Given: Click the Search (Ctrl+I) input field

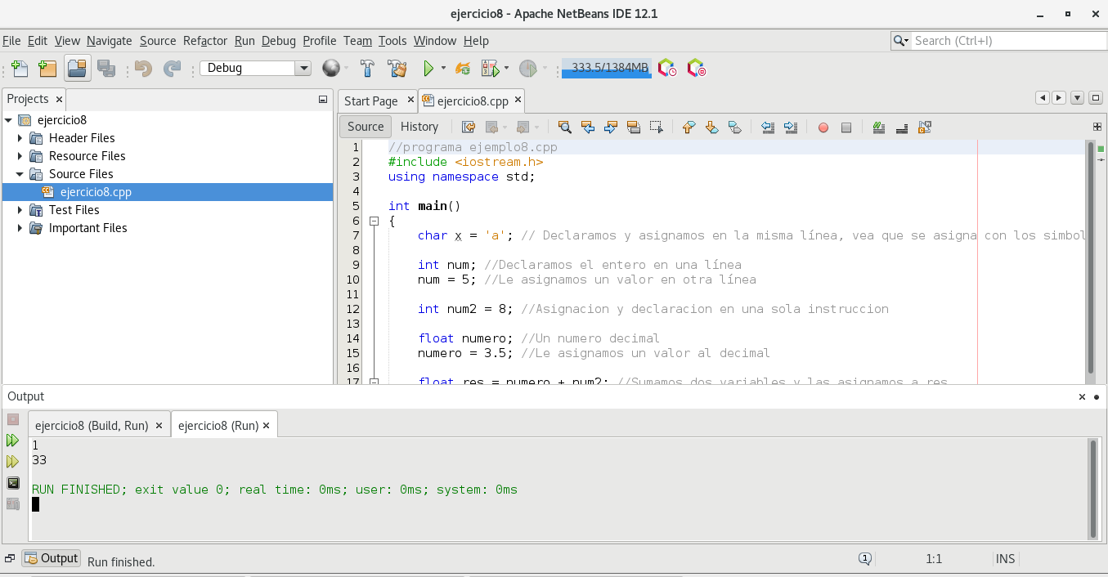Looking at the screenshot, I should pyautogui.click(x=1006, y=41).
